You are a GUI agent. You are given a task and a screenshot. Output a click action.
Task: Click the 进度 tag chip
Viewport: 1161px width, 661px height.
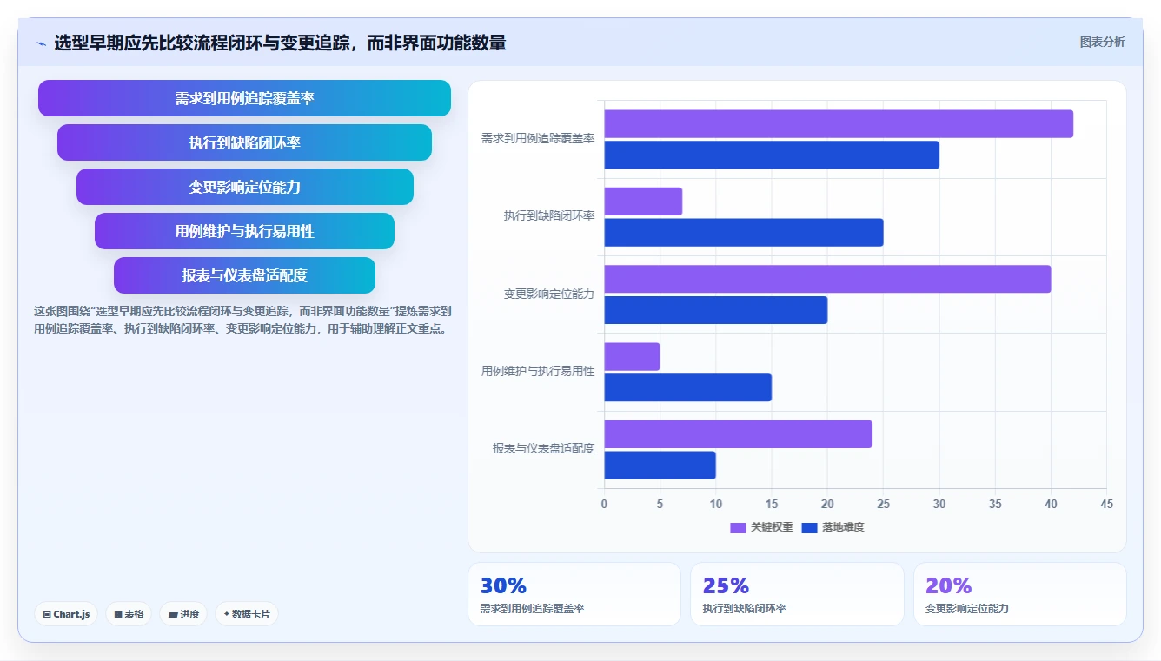(183, 614)
